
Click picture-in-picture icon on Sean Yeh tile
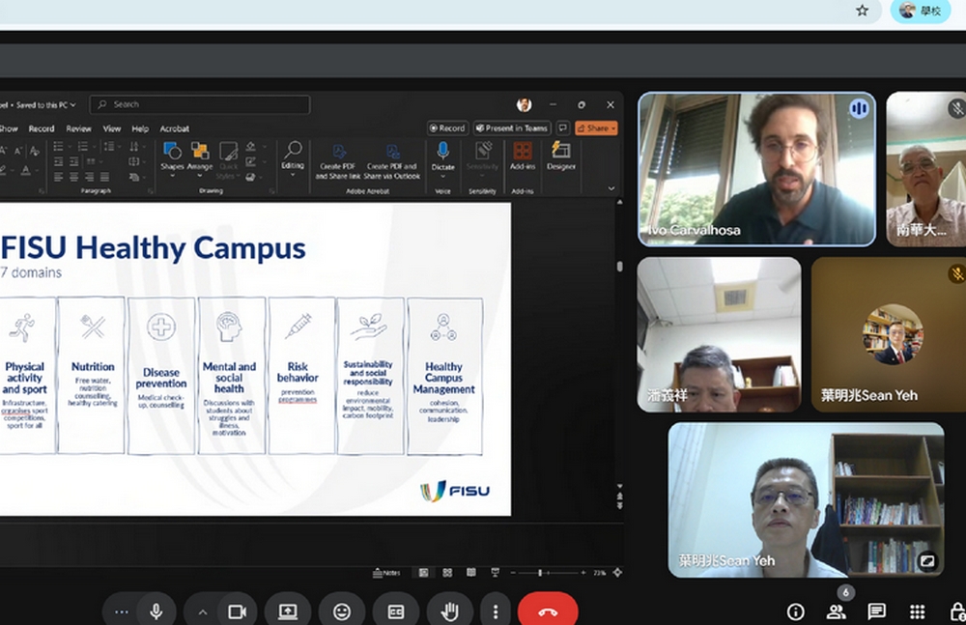(926, 560)
